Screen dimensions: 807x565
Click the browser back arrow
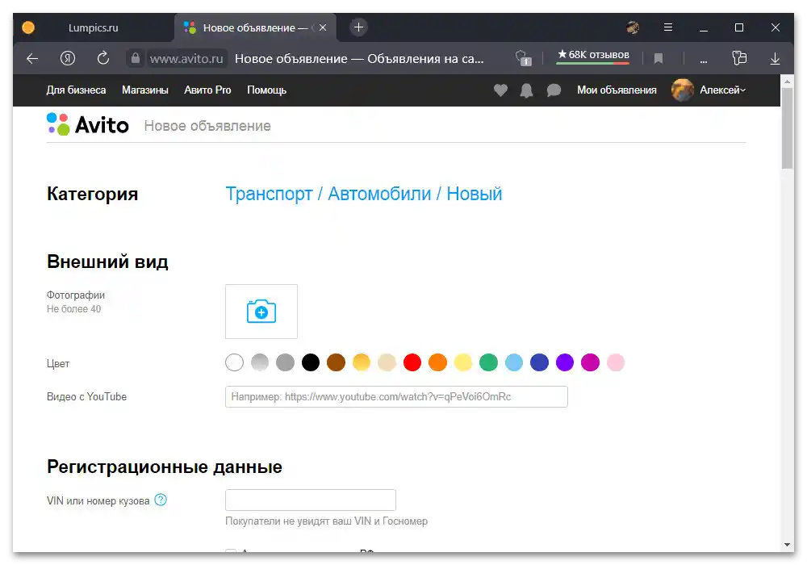pos(32,59)
